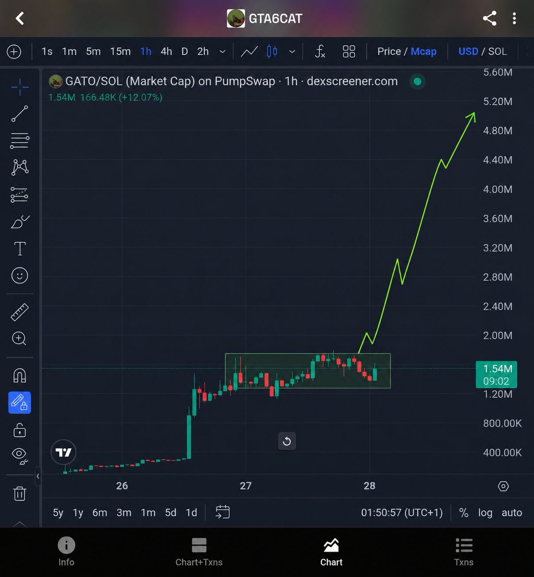The height and width of the screenshot is (577, 534).
Task: Go back with the left arrow
Action: click(x=20, y=19)
